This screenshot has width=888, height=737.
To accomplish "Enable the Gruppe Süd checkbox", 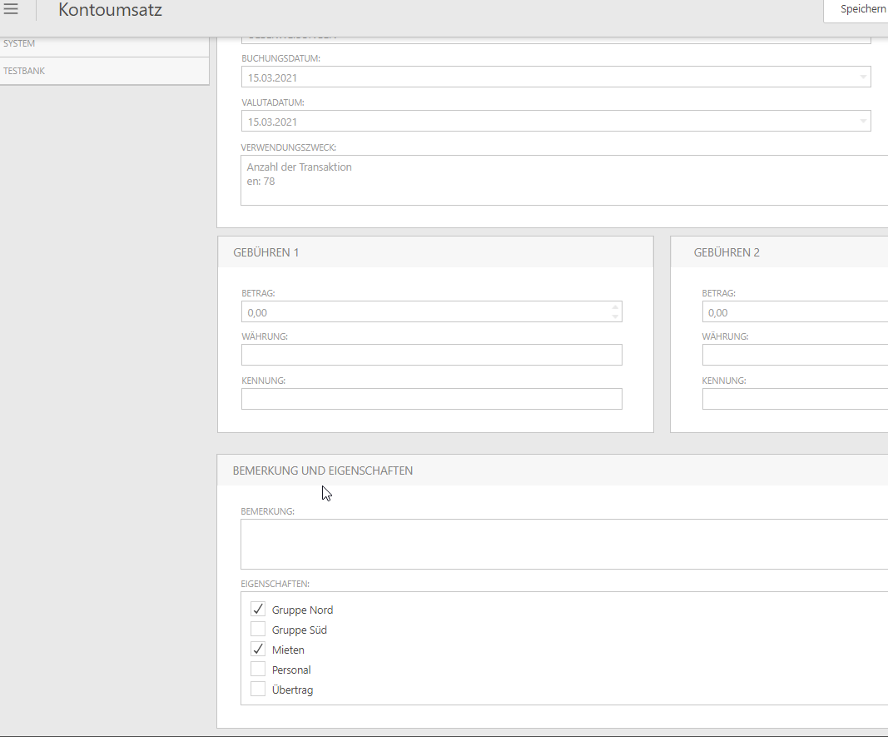I will tap(258, 630).
